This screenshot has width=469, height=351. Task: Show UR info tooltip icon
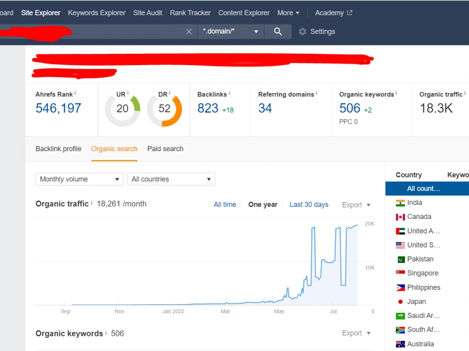point(128,93)
